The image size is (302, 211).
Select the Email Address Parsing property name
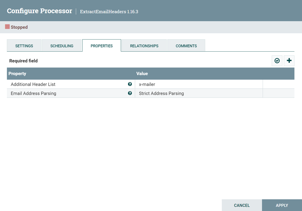pyautogui.click(x=34, y=93)
